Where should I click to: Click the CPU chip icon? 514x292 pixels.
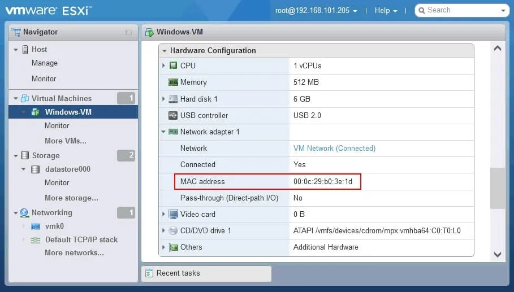tap(173, 66)
